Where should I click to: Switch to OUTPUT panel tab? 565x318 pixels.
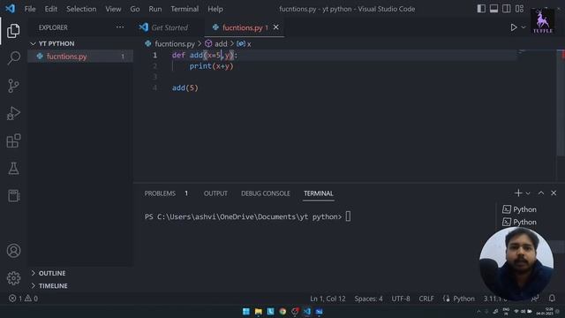click(215, 193)
